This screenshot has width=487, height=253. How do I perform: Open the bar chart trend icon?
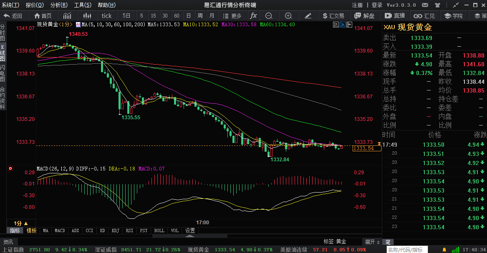(67, 16)
